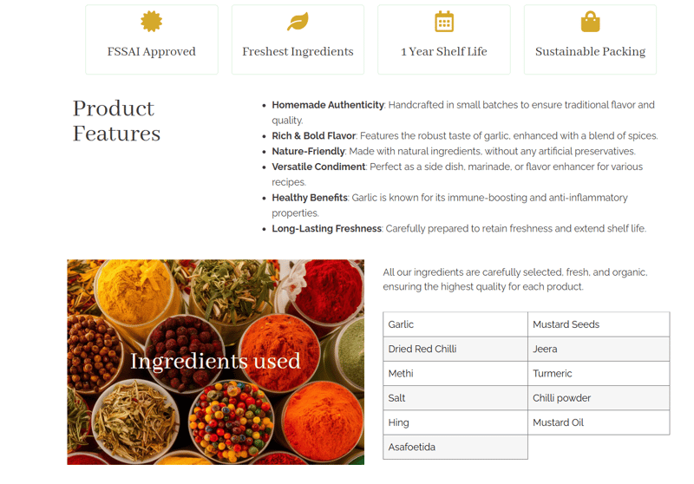This screenshot has width=694, height=484.
Task: Click the 1 Year Shelf Life text
Action: tap(444, 52)
